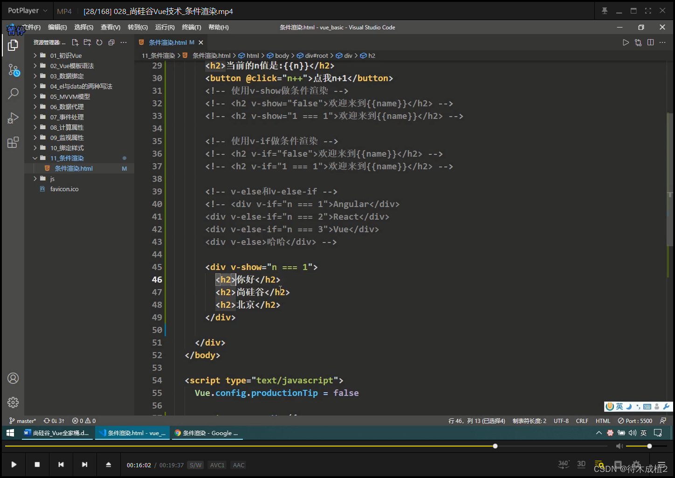Open the 终端(T) menu
This screenshot has height=478, width=675.
click(192, 28)
